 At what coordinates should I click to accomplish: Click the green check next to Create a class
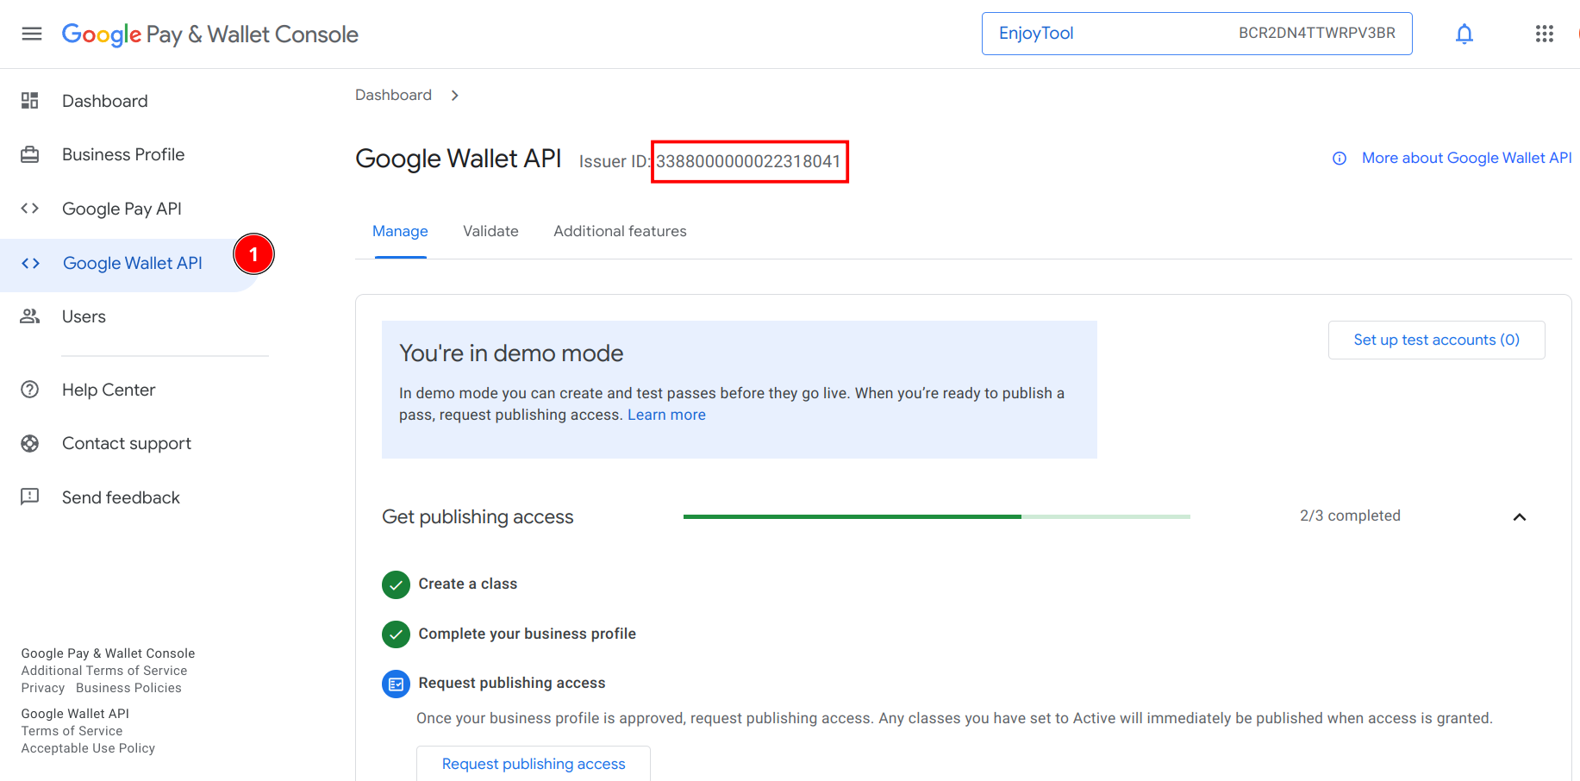(x=396, y=584)
